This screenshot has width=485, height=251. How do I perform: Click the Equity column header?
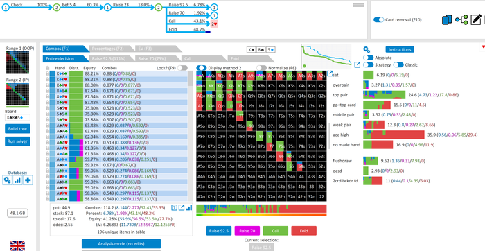point(89,68)
